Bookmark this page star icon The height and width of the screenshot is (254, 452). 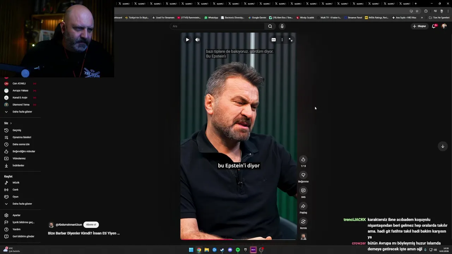(x=417, y=11)
